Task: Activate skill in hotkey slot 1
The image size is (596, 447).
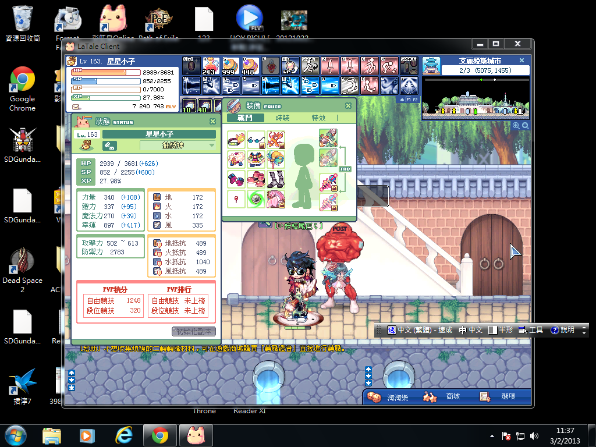Action: [191, 86]
